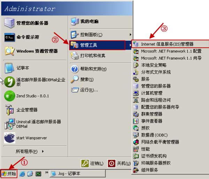Select Internet 信息服务(IIS)管理器 menu entry
Viewport: 209px width, 179px height.
click(x=170, y=44)
